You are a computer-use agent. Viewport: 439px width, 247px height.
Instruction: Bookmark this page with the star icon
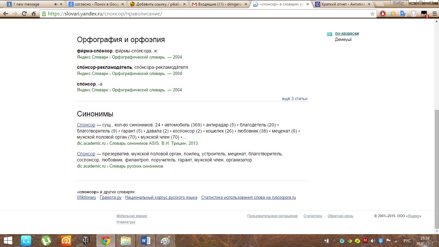coord(372,14)
